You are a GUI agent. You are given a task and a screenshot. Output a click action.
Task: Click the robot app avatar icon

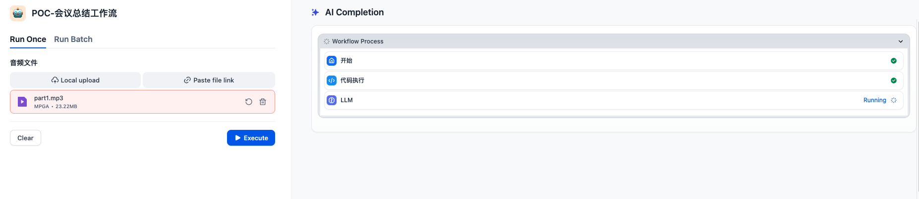point(18,13)
